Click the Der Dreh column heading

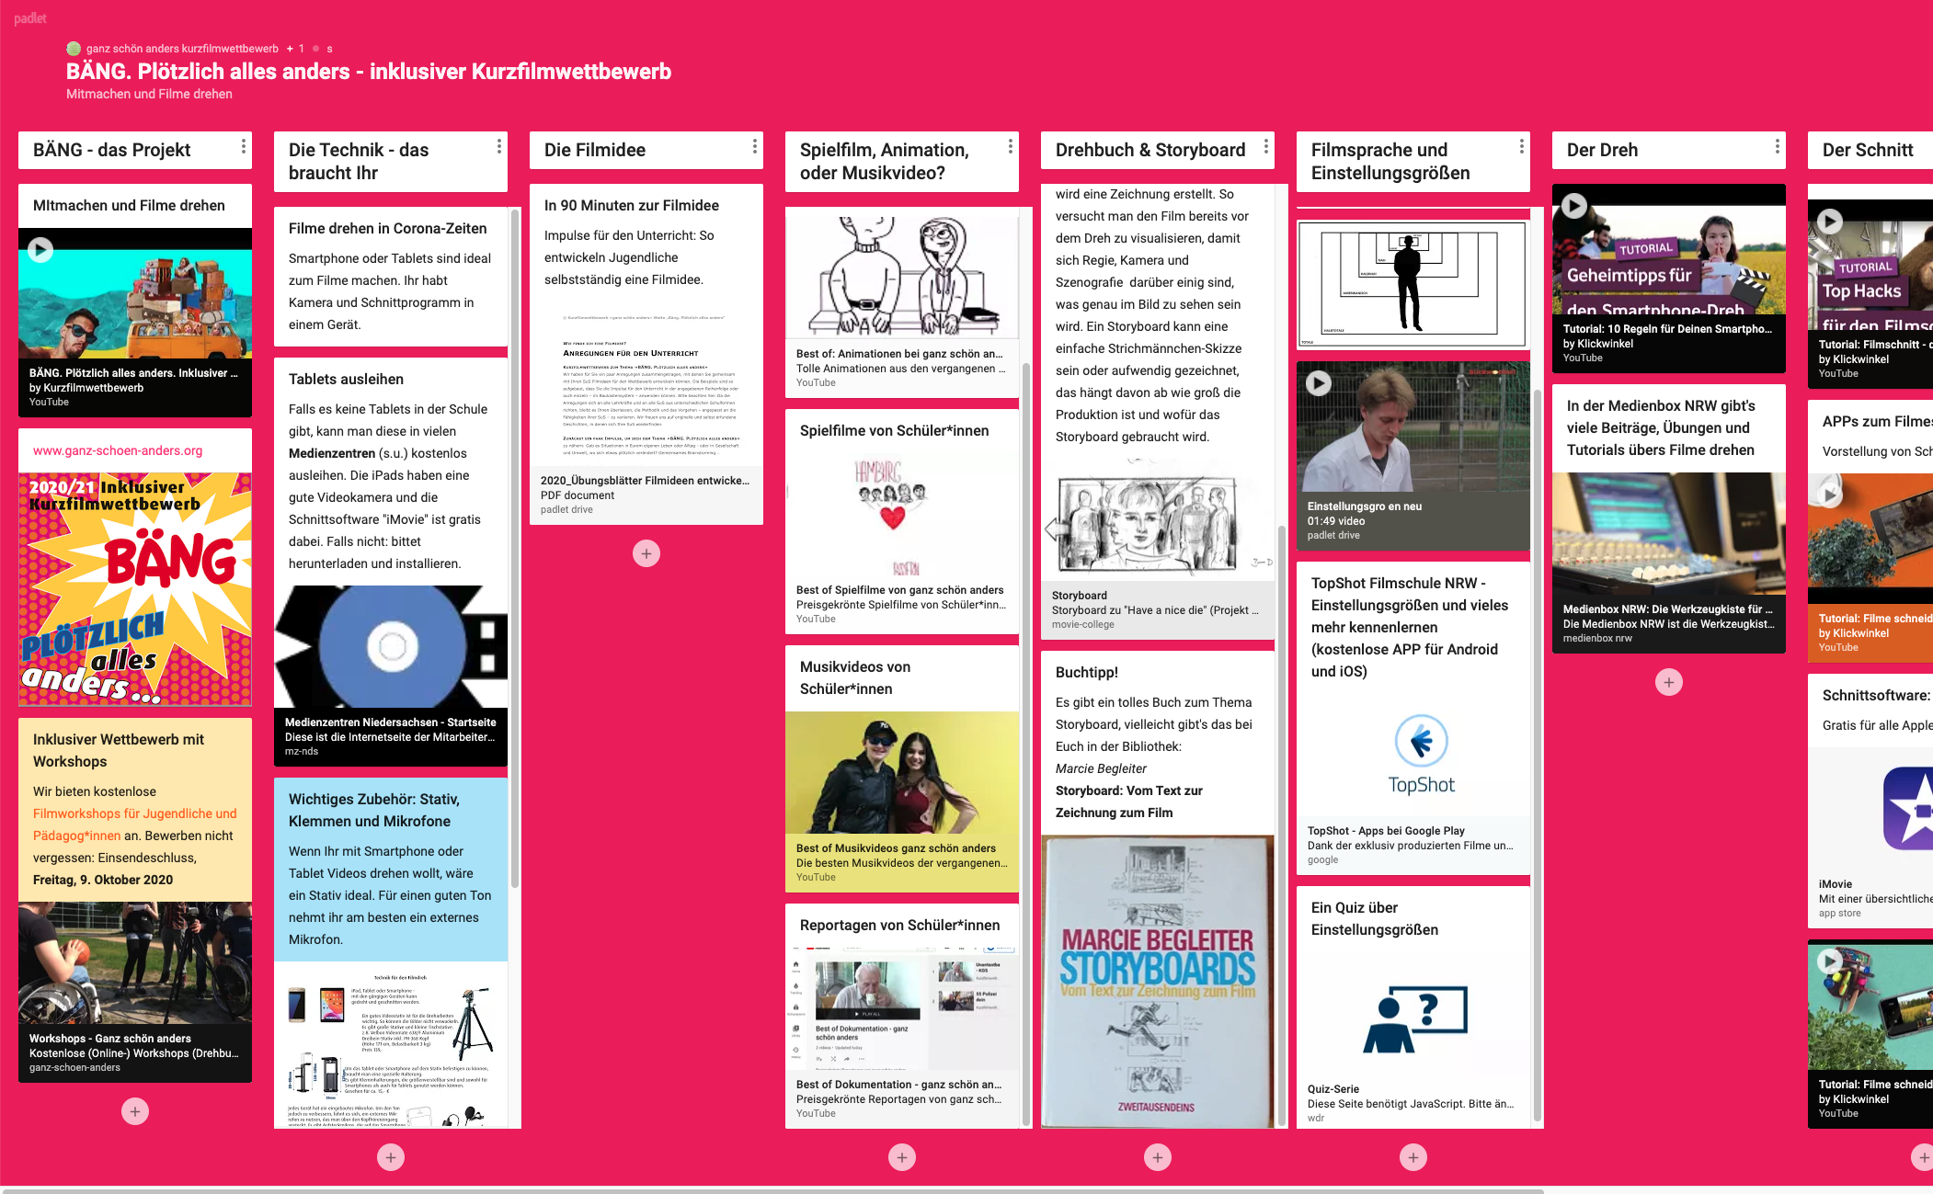click(x=1602, y=150)
